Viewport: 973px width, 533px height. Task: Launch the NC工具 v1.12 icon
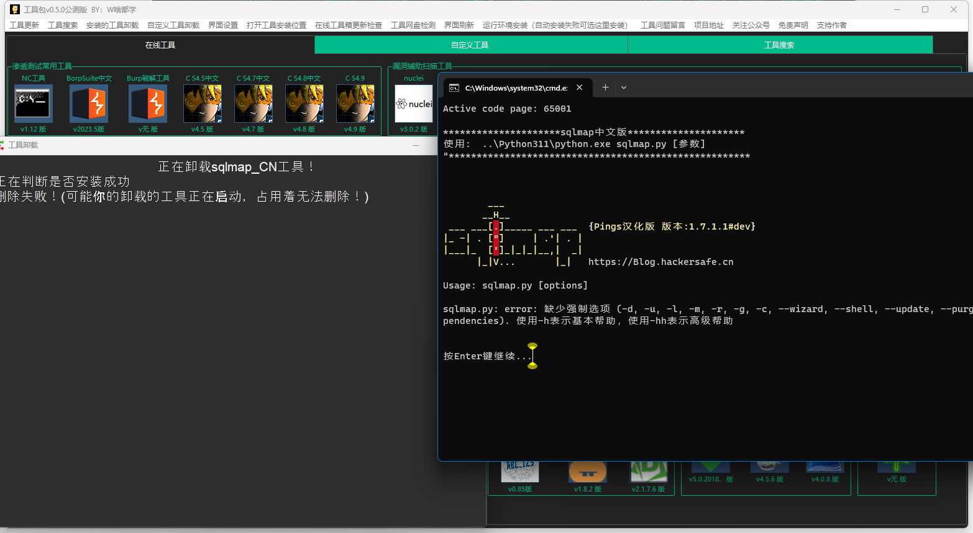point(34,103)
